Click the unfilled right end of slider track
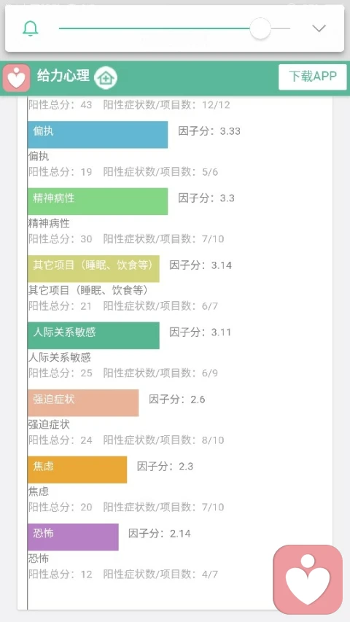This screenshot has width=350, height=622. (281, 28)
